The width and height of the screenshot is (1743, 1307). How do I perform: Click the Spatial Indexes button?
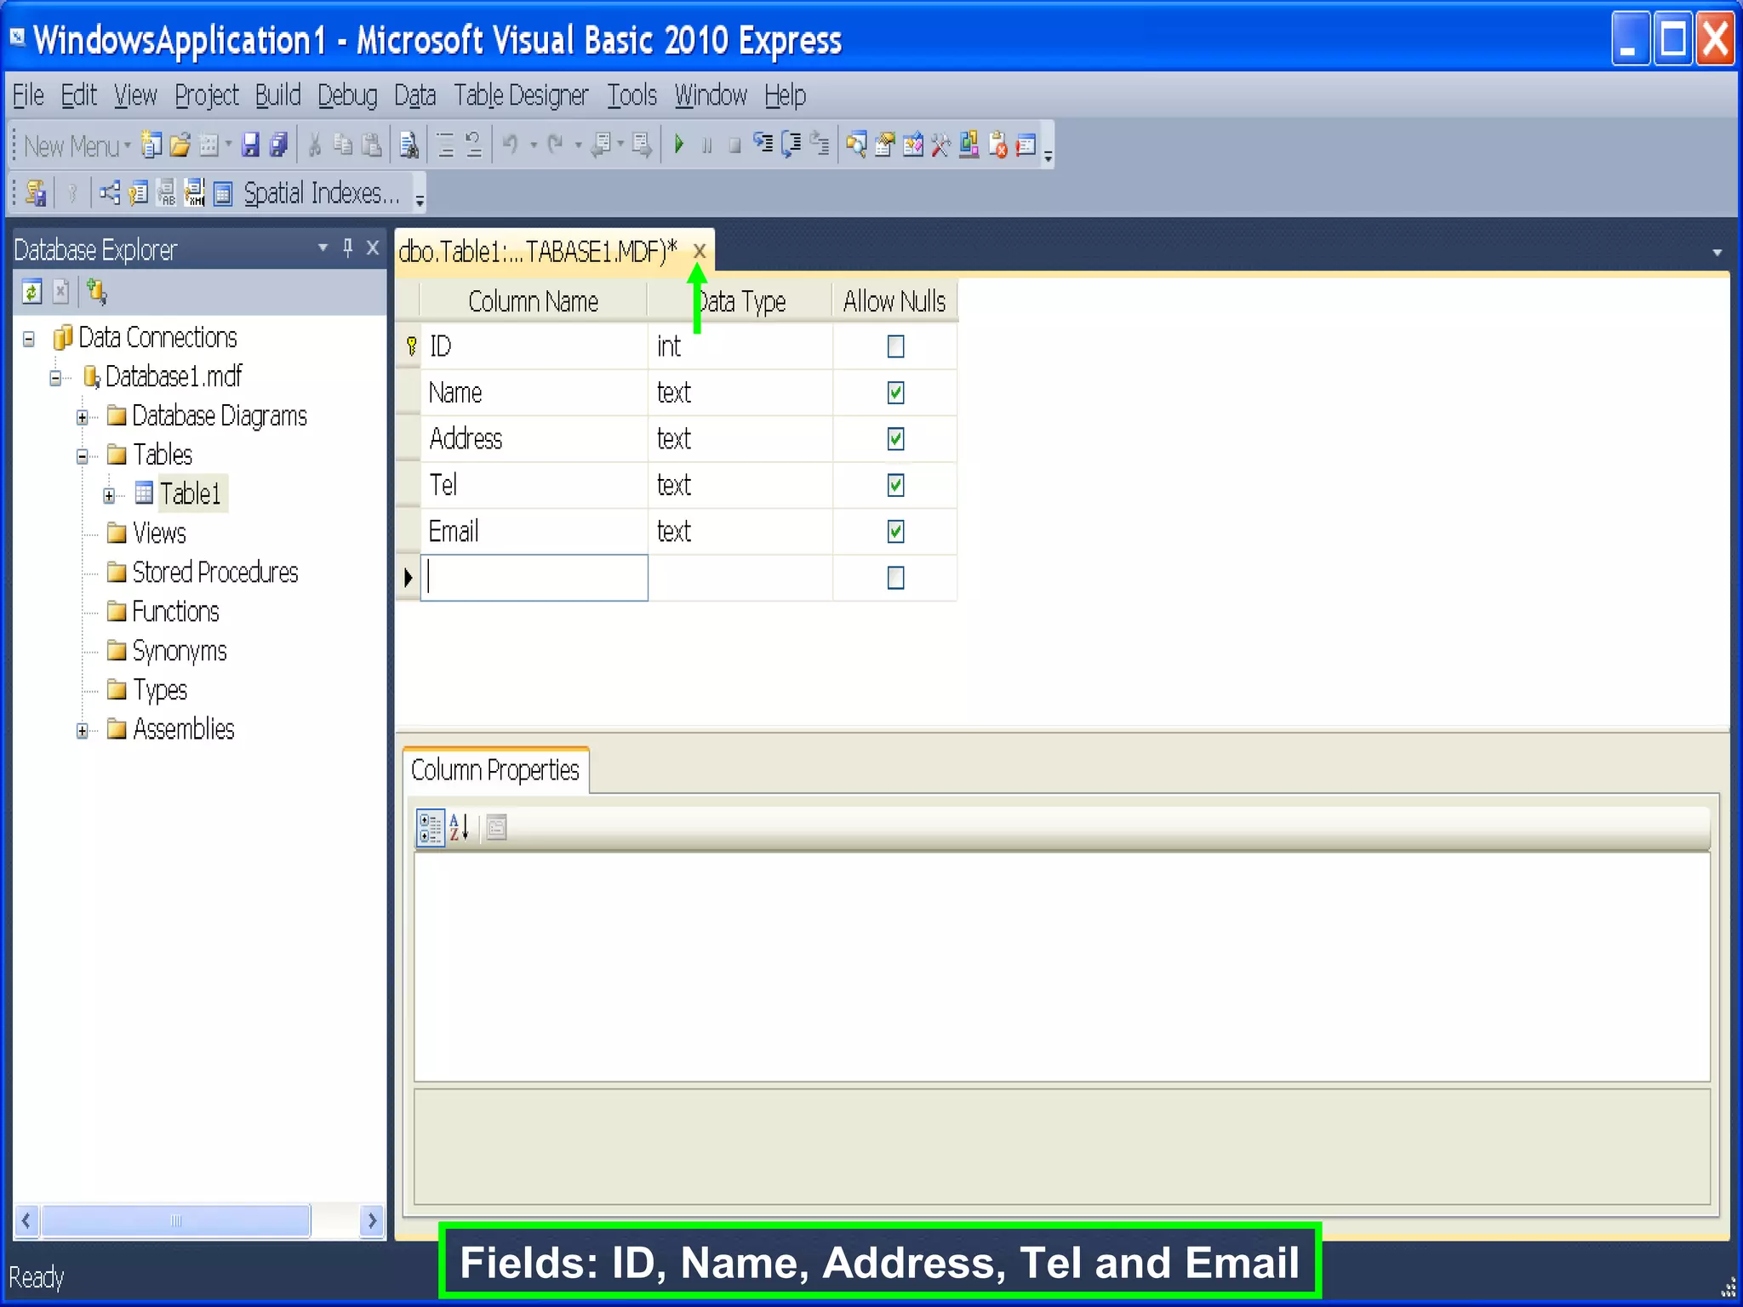320,194
